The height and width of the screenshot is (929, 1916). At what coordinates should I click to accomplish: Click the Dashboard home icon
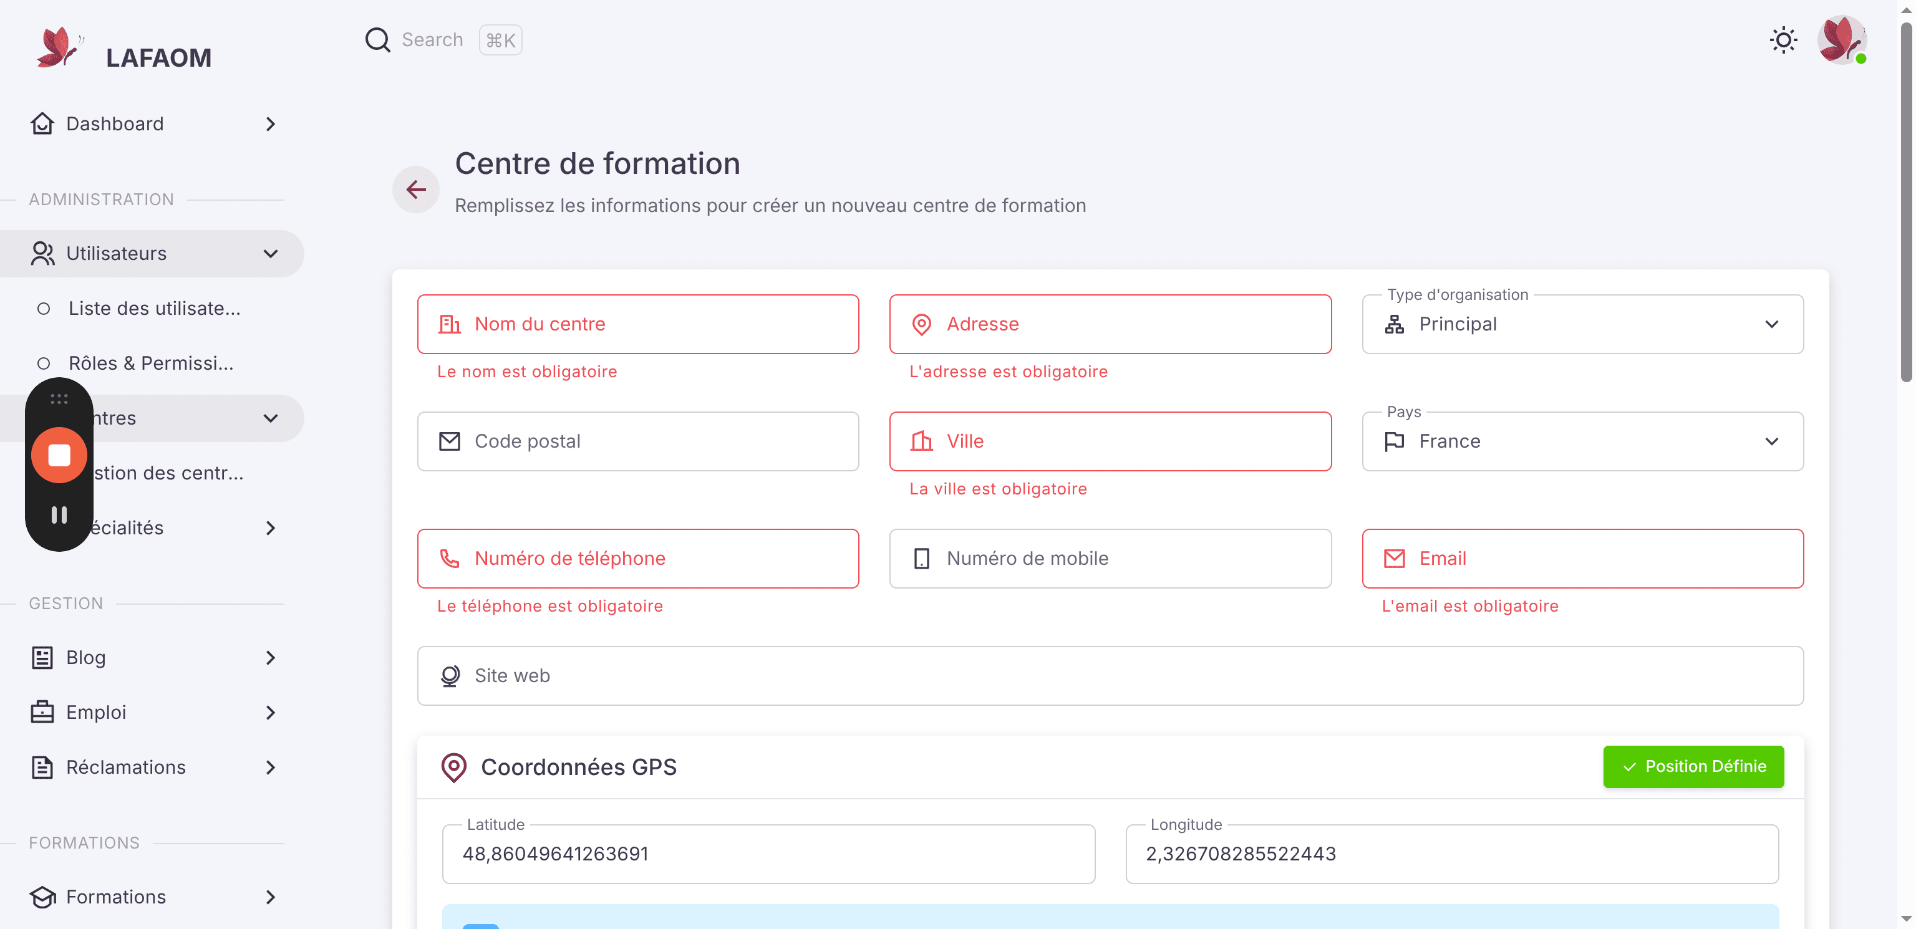42,123
